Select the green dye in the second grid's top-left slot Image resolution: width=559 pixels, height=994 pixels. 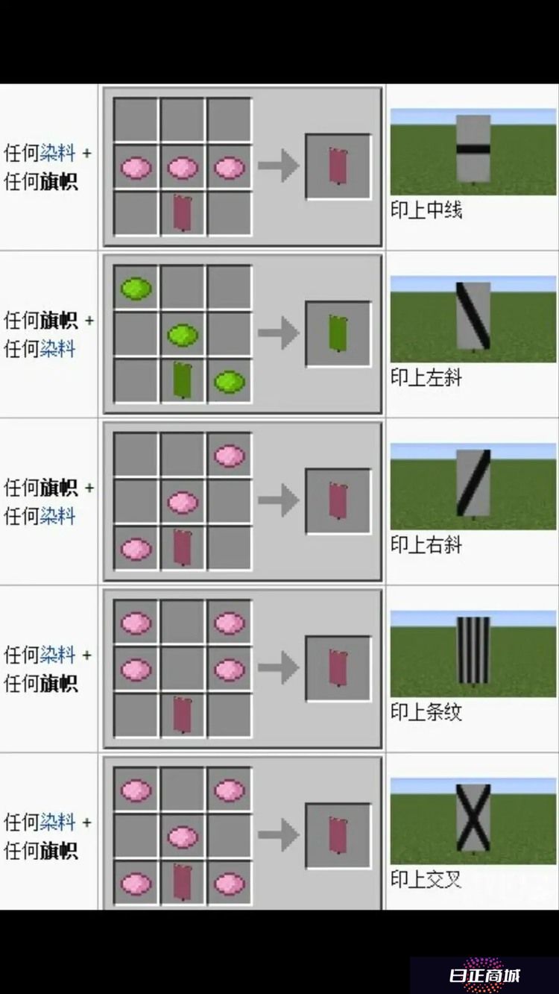click(136, 288)
